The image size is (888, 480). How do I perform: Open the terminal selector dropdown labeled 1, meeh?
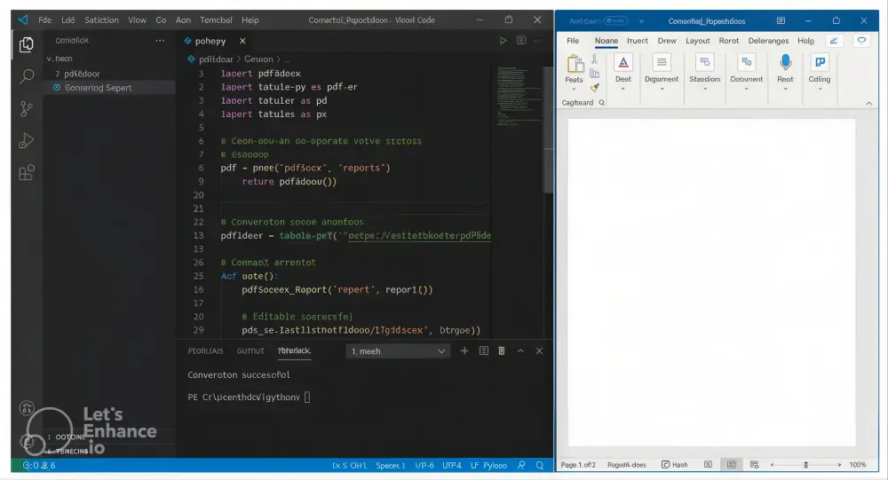click(398, 351)
